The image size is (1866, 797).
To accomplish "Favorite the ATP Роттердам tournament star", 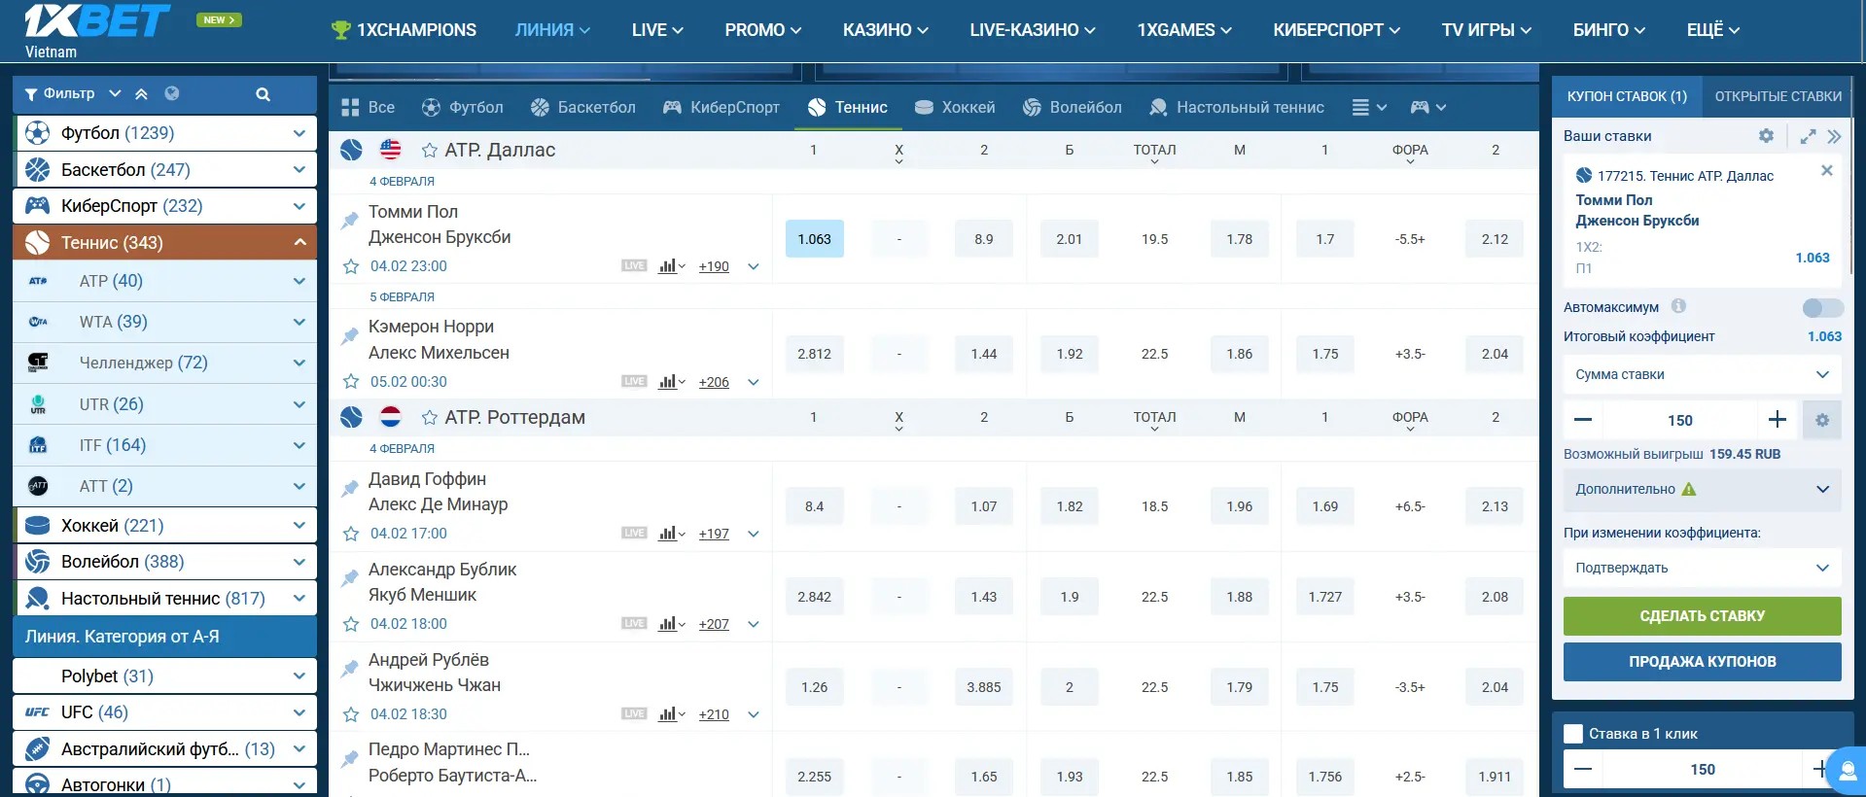I will tap(429, 417).
